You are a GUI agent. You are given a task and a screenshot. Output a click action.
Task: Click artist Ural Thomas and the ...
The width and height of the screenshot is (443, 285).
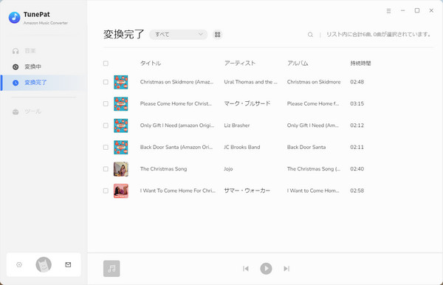pos(250,82)
